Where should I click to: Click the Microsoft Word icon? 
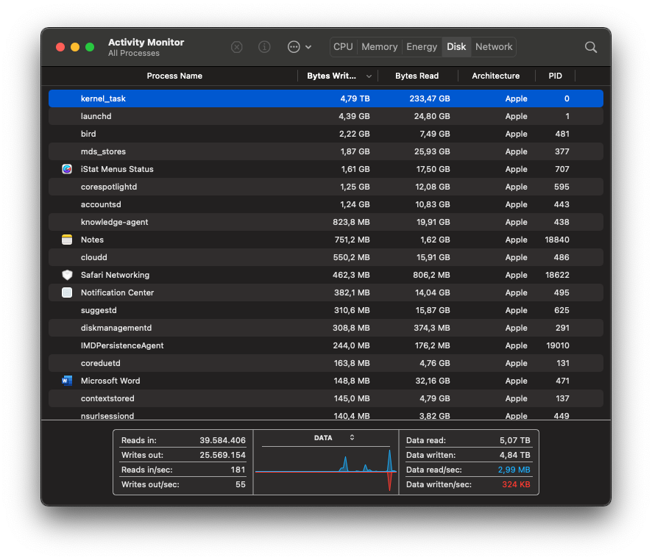[x=67, y=381]
